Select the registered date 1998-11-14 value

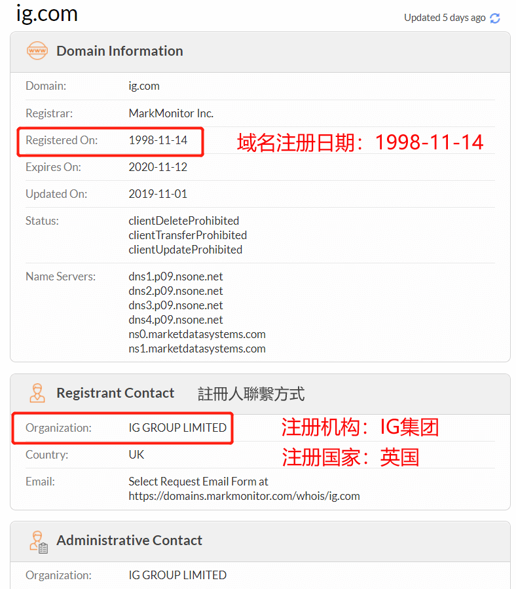coord(158,140)
